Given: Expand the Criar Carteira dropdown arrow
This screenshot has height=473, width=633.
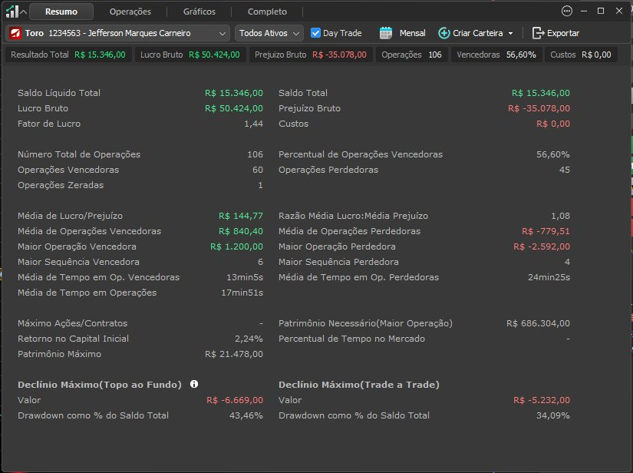Looking at the screenshot, I should click(x=511, y=34).
